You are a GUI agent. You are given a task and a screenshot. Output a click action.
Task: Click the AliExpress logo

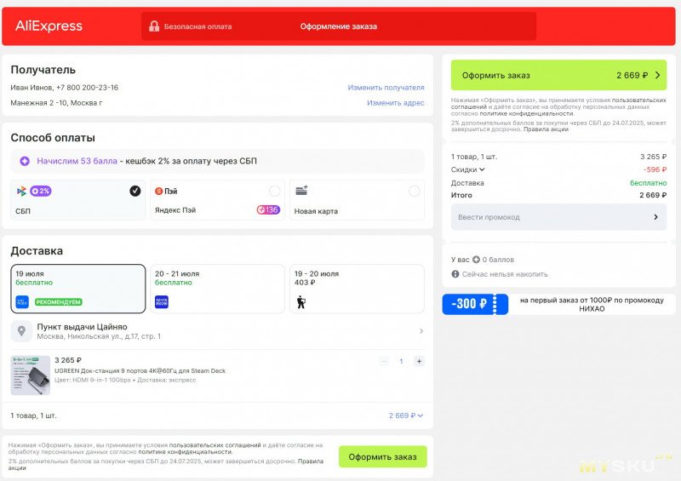(x=49, y=26)
